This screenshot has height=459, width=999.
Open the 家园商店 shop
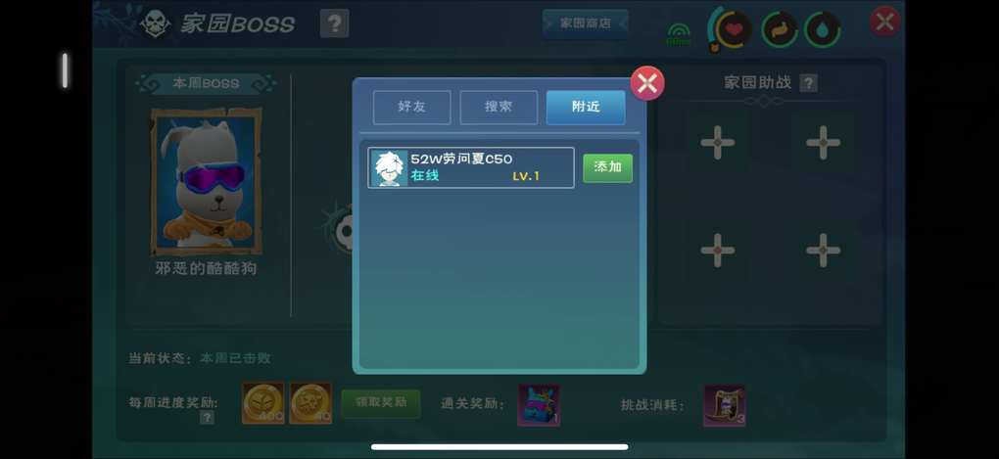[x=585, y=23]
